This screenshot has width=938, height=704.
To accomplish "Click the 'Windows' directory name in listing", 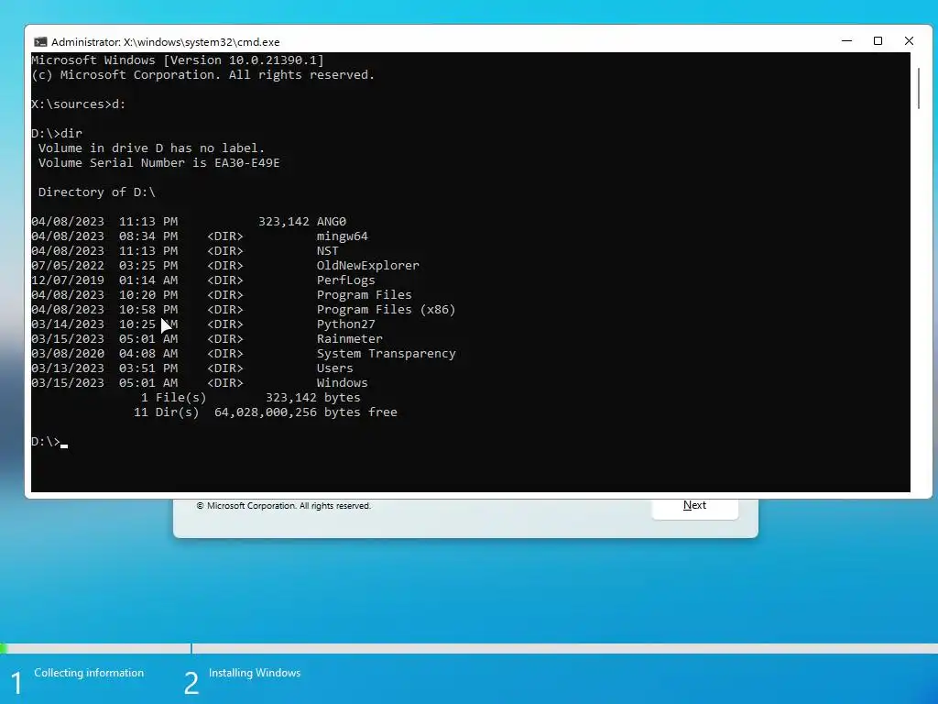I will (343, 382).
